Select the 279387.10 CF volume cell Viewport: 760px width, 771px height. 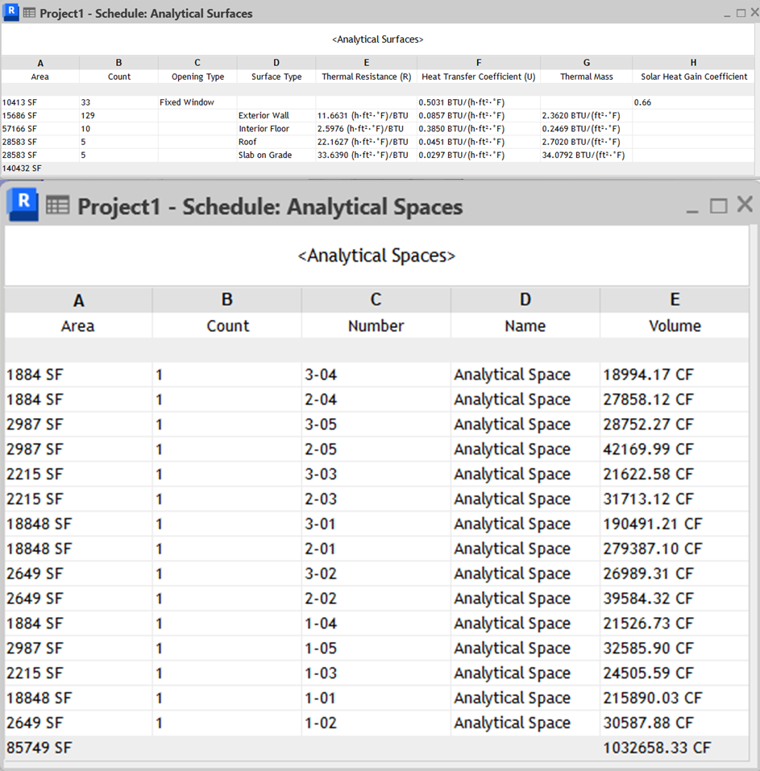652,549
